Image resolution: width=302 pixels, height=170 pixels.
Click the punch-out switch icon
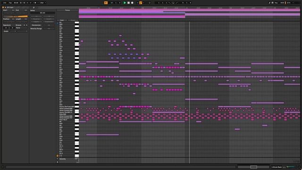pos(176,3)
